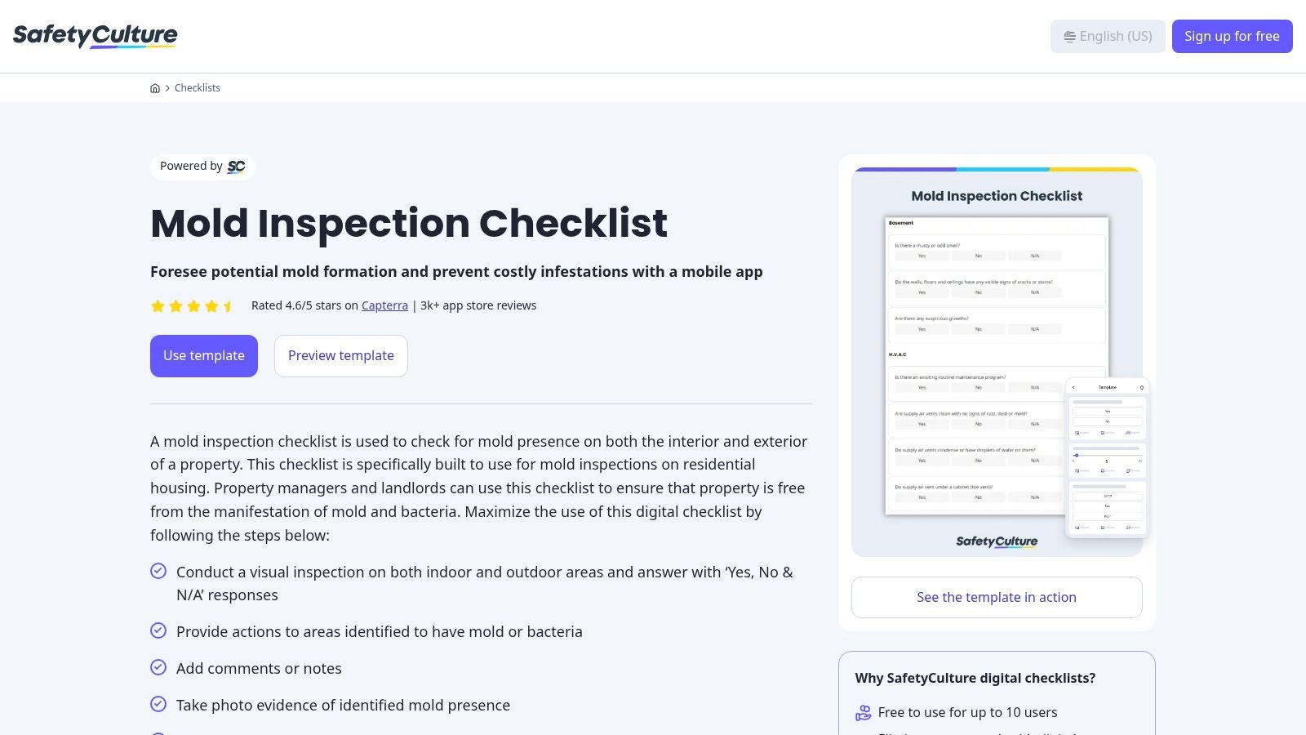Select 'N/A' for 'Are there any suspicious growths?'
The height and width of the screenshot is (735, 1306).
coord(1035,329)
